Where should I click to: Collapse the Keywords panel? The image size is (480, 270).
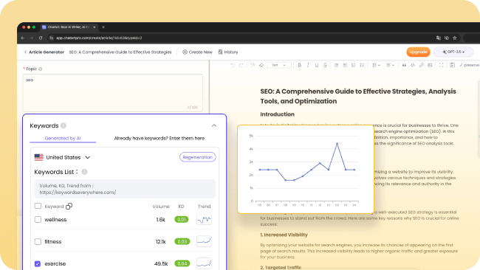coord(214,125)
